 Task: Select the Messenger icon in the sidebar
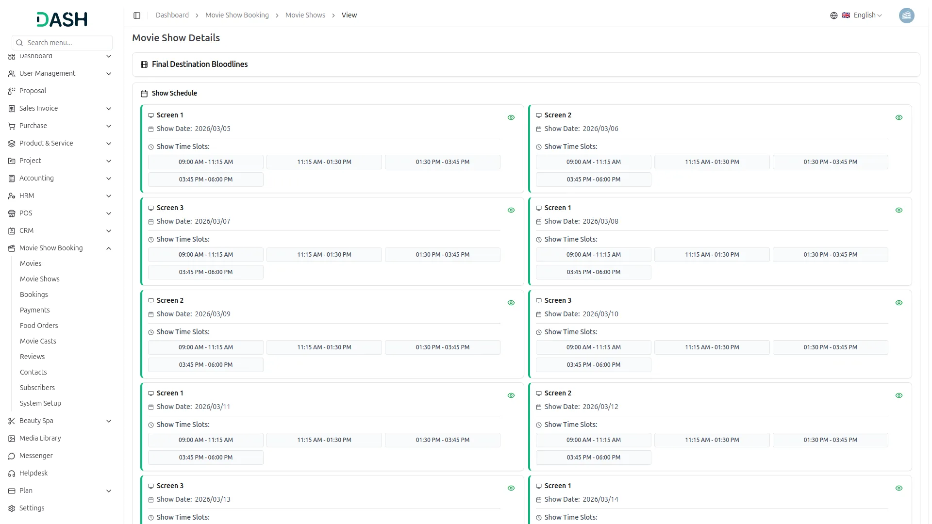tap(11, 456)
